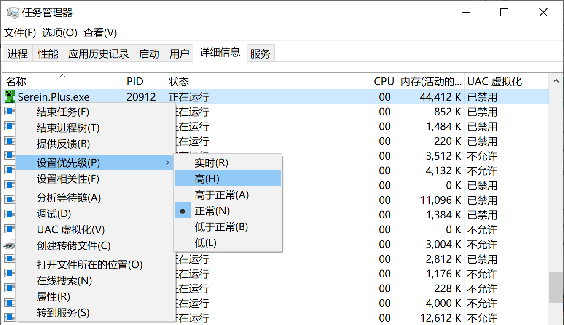Choose 调试(D) from the context menu
Image resolution: width=564 pixels, height=325 pixels.
95,214
